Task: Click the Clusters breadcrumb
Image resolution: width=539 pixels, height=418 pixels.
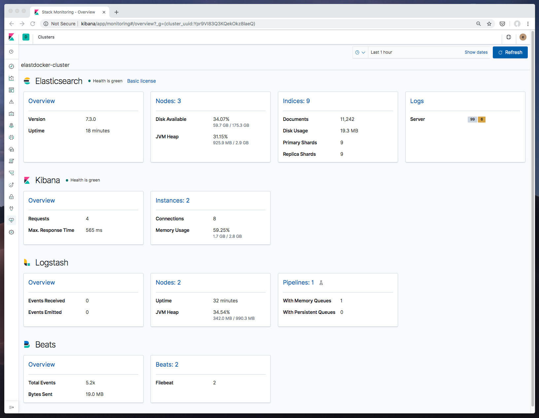Action: pos(46,37)
